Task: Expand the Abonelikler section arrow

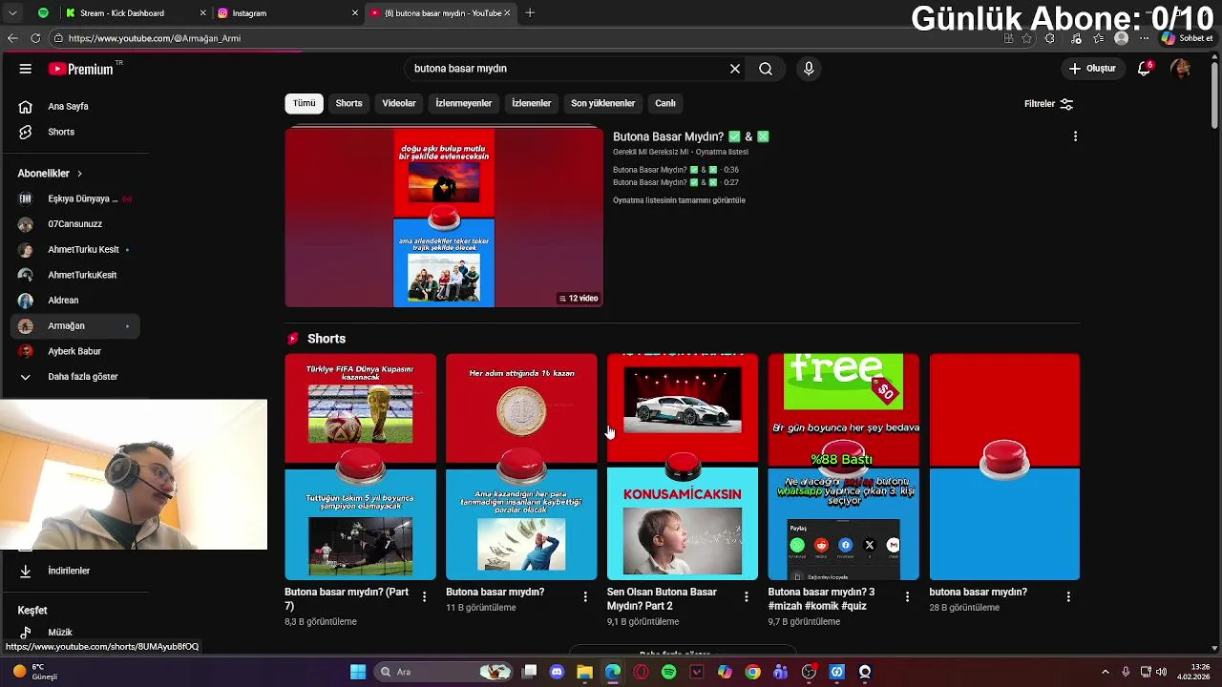Action: click(x=79, y=174)
